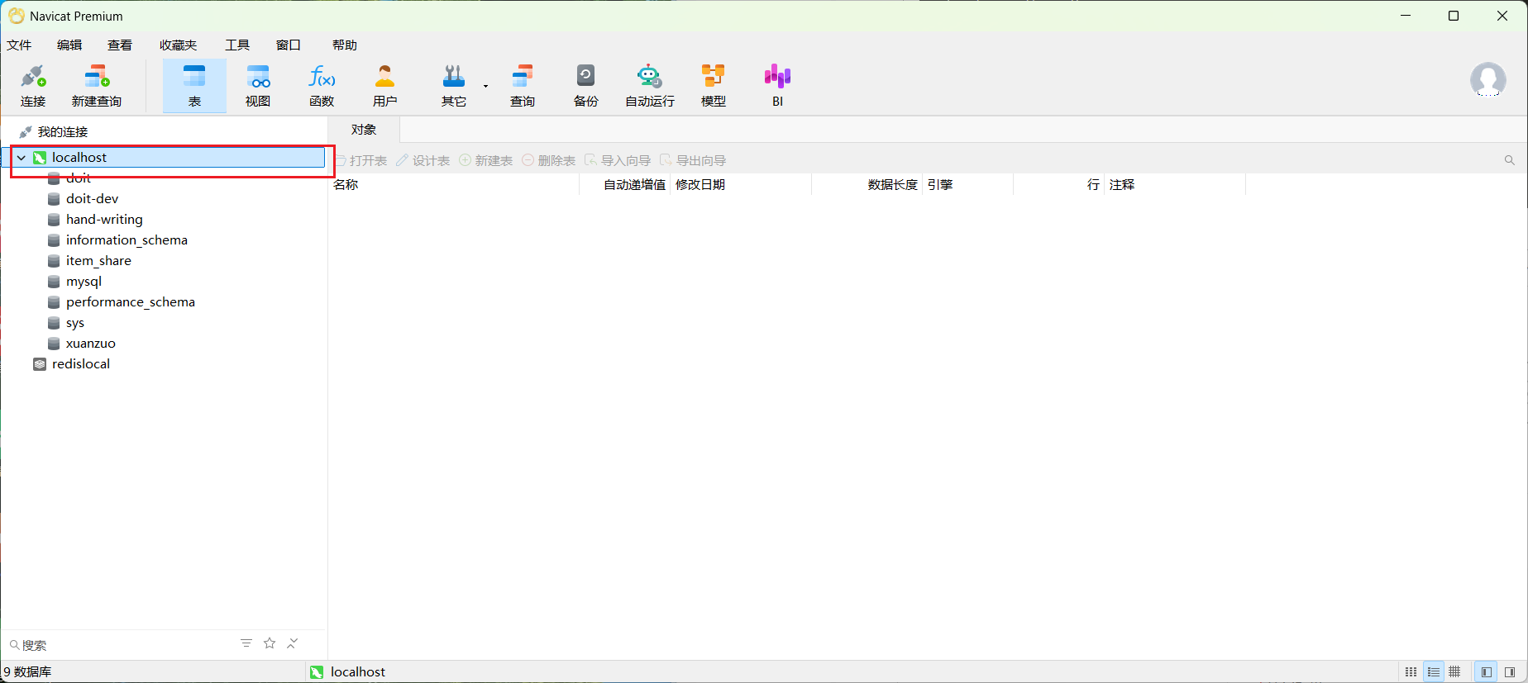Click the 导出向导 (Export Wizard) button
The image size is (1528, 683).
[x=693, y=160]
